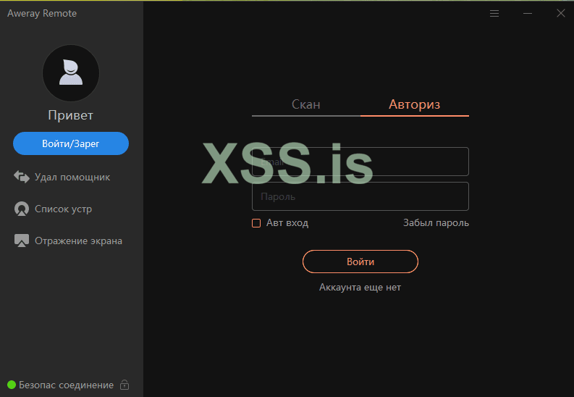The height and width of the screenshot is (397, 574).
Task: Close the Aweray Remote window
Action: click(561, 14)
